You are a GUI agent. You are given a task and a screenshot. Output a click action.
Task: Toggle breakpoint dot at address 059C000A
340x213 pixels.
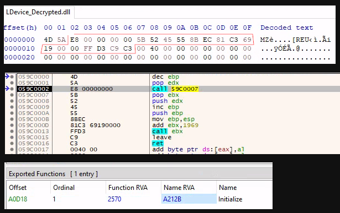click(12, 113)
